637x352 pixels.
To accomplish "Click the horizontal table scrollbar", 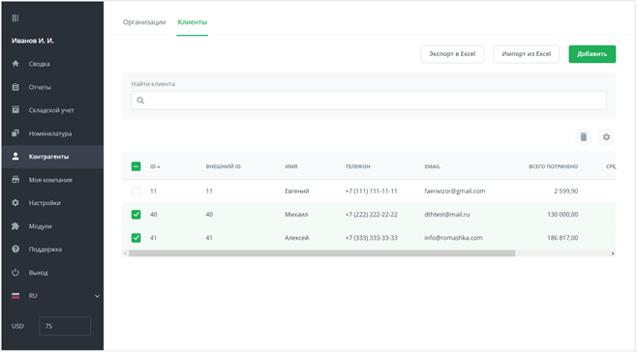I will 321,253.
